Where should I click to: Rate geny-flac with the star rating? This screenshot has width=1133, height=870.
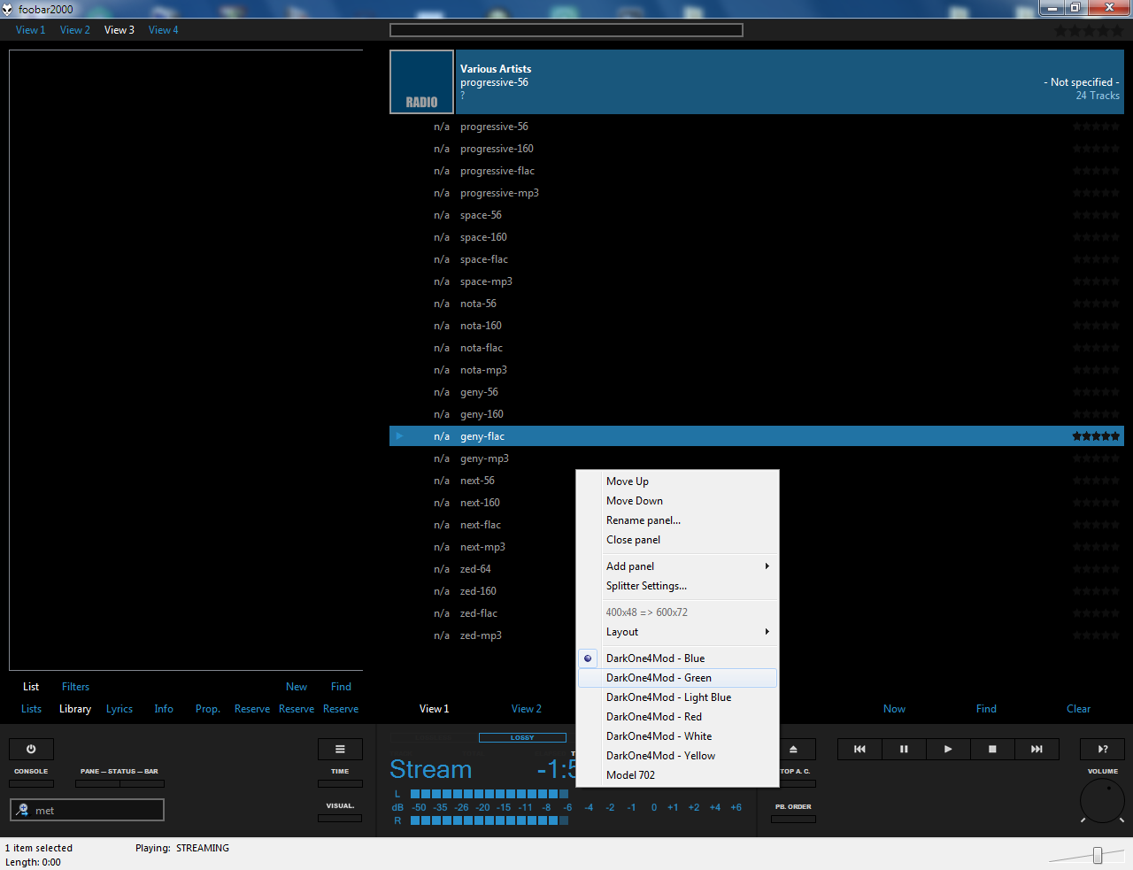click(x=1096, y=436)
